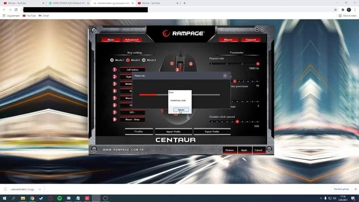Click key number 8 icon in list
359x202 pixels.
[114, 120]
